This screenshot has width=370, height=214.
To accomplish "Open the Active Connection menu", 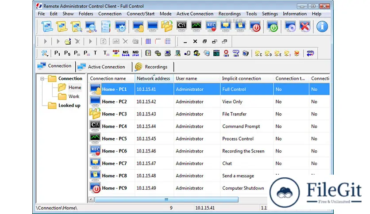I will (x=195, y=14).
